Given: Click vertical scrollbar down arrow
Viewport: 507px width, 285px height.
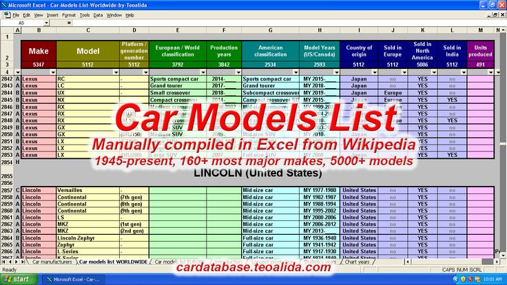Looking at the screenshot, I should coord(503,255).
